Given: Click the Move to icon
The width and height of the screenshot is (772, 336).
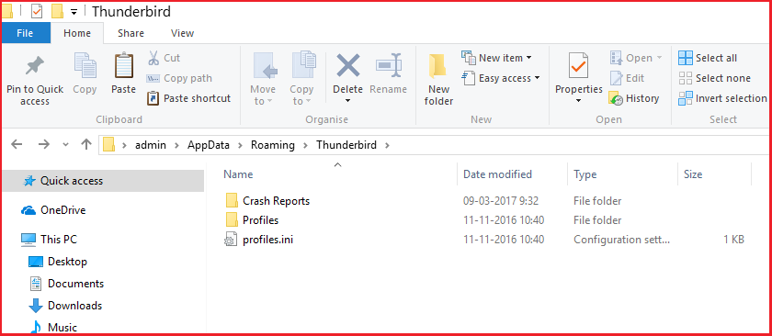Looking at the screenshot, I should pos(266,66).
